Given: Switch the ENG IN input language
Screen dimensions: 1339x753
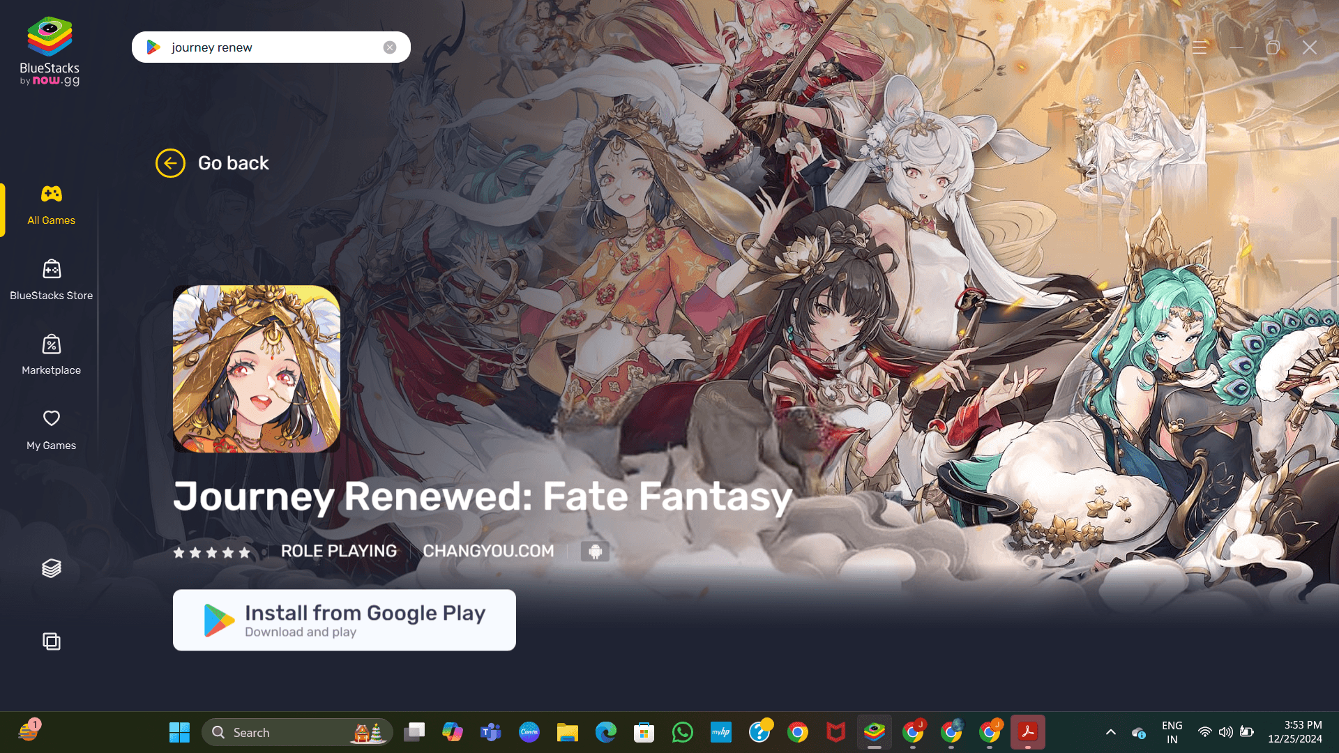Looking at the screenshot, I should coord(1172,732).
